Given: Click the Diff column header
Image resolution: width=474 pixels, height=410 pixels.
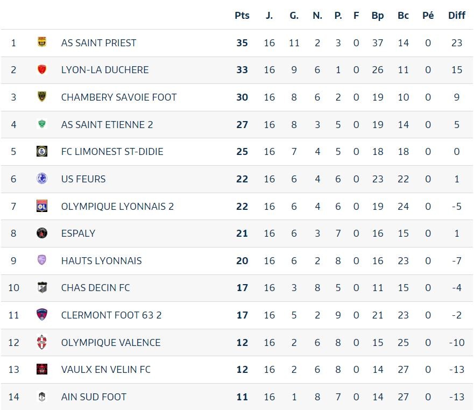Looking at the screenshot, I should pyautogui.click(x=457, y=16).
